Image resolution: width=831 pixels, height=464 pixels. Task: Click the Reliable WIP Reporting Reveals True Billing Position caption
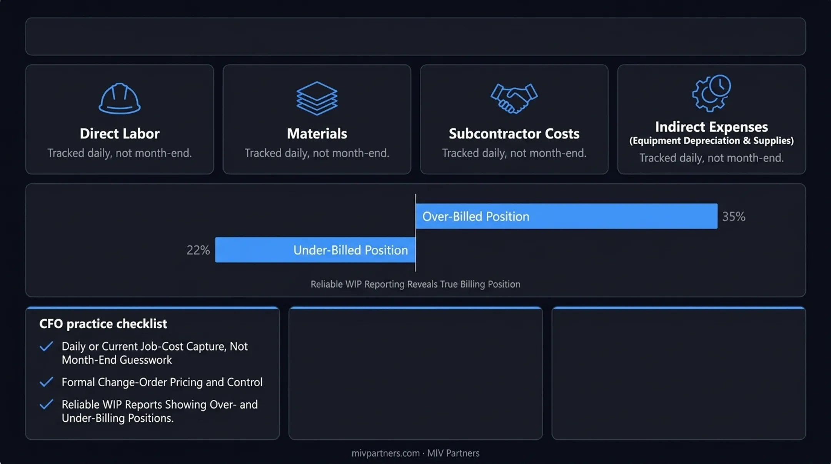pyautogui.click(x=415, y=284)
